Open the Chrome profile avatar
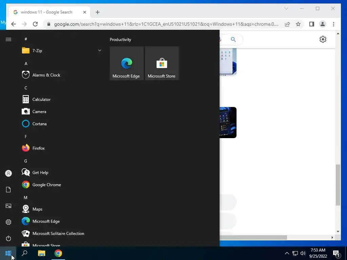 323,24
